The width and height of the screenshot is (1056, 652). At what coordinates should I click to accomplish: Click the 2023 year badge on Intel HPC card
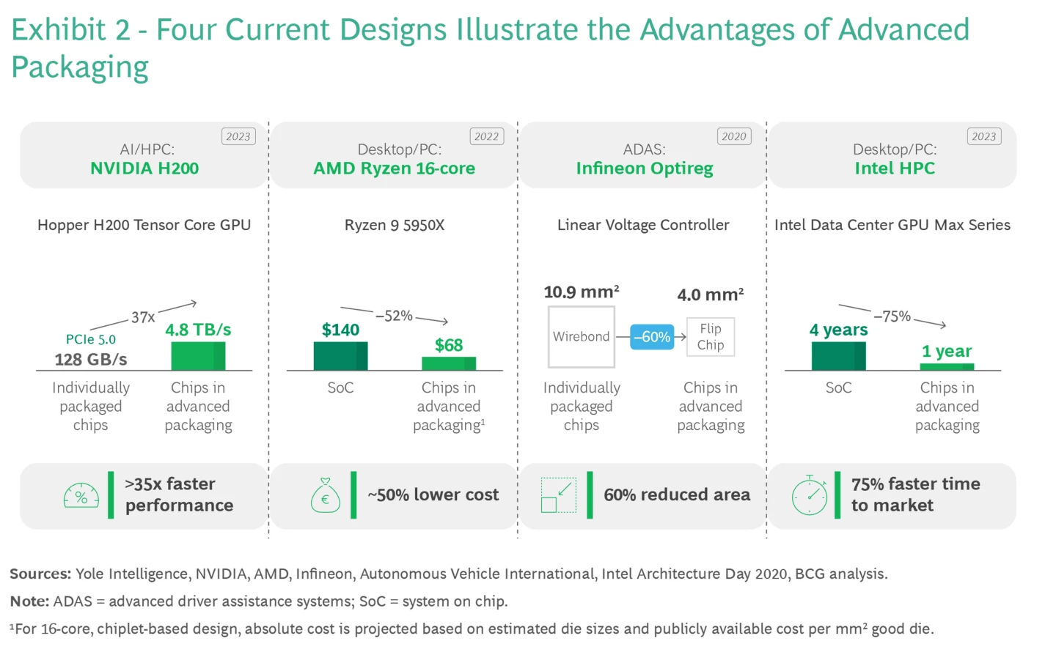pos(984,136)
